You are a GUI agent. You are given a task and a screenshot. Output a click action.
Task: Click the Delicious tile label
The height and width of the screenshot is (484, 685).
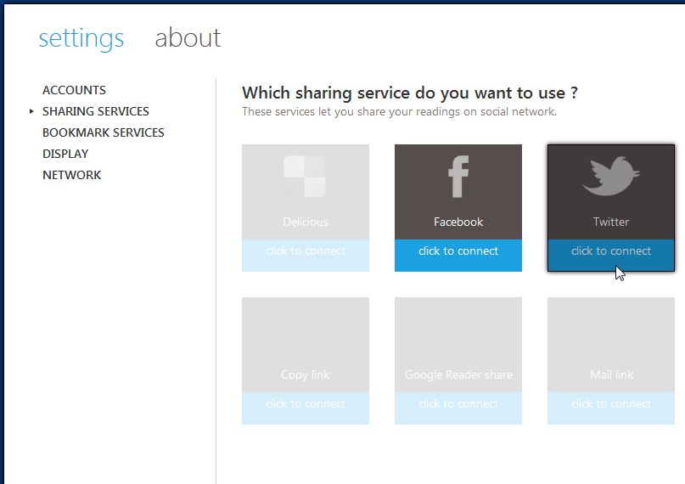click(x=306, y=222)
